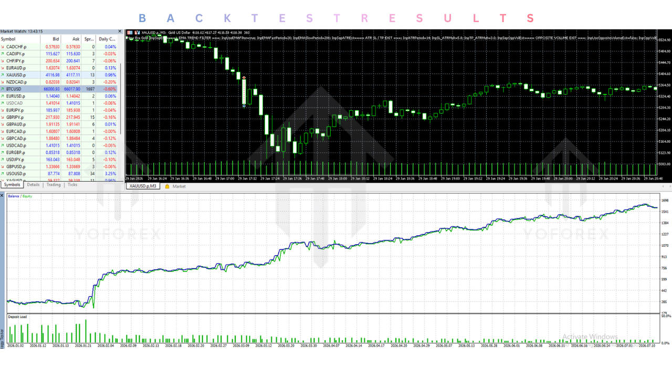Click the XAUUSD bid price 4116.98

[52, 75]
